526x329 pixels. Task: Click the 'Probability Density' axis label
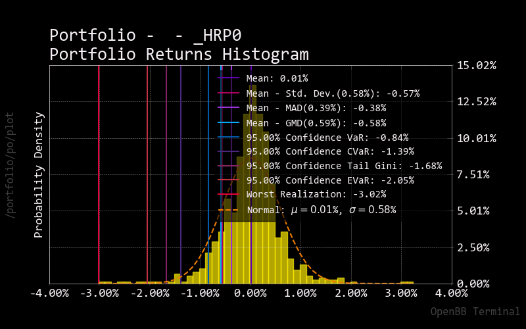tap(39, 175)
